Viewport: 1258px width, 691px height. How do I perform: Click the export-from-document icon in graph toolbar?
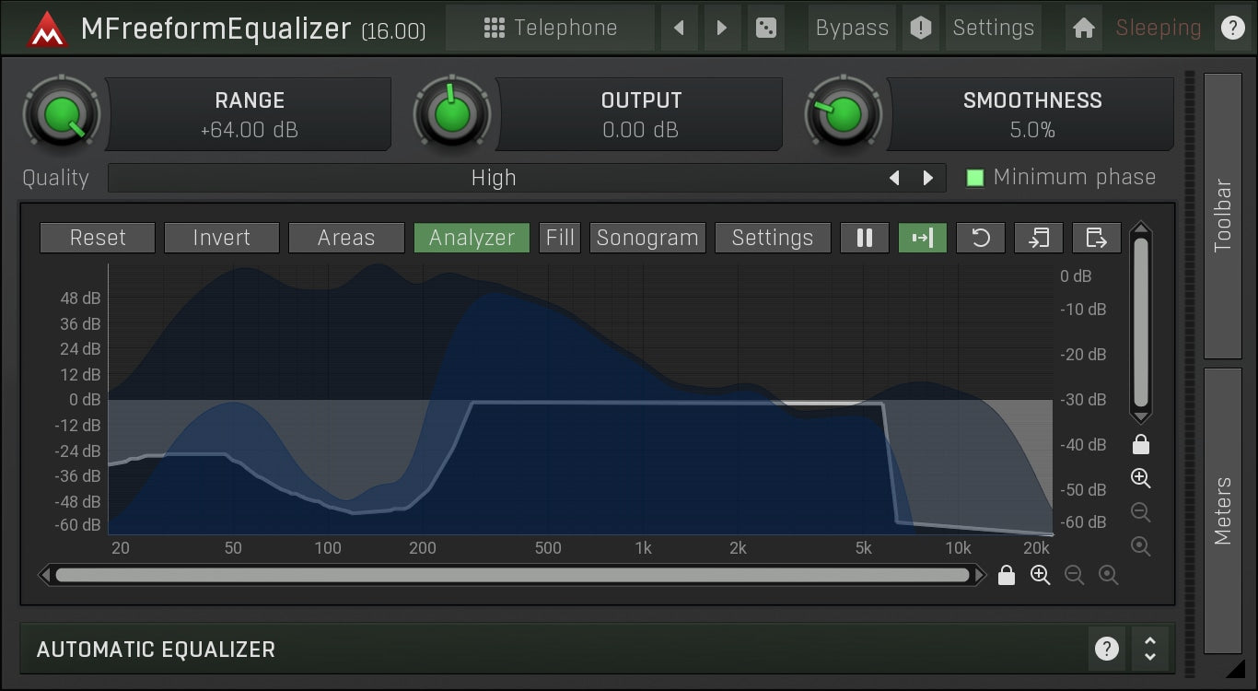pyautogui.click(x=1097, y=238)
